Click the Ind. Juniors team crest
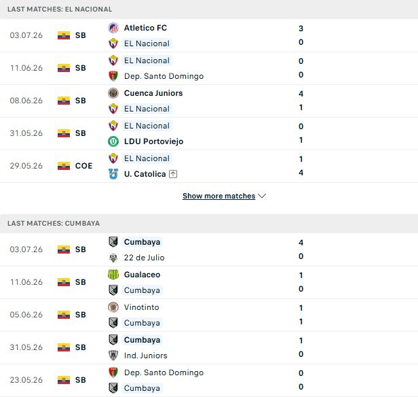Image resolution: width=418 pixels, height=397 pixels. (113, 356)
